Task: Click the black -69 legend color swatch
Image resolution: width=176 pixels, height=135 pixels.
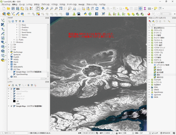Action: (x=14, y=101)
